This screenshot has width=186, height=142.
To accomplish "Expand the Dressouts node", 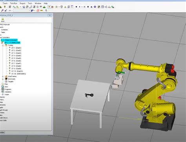I will [3, 79].
